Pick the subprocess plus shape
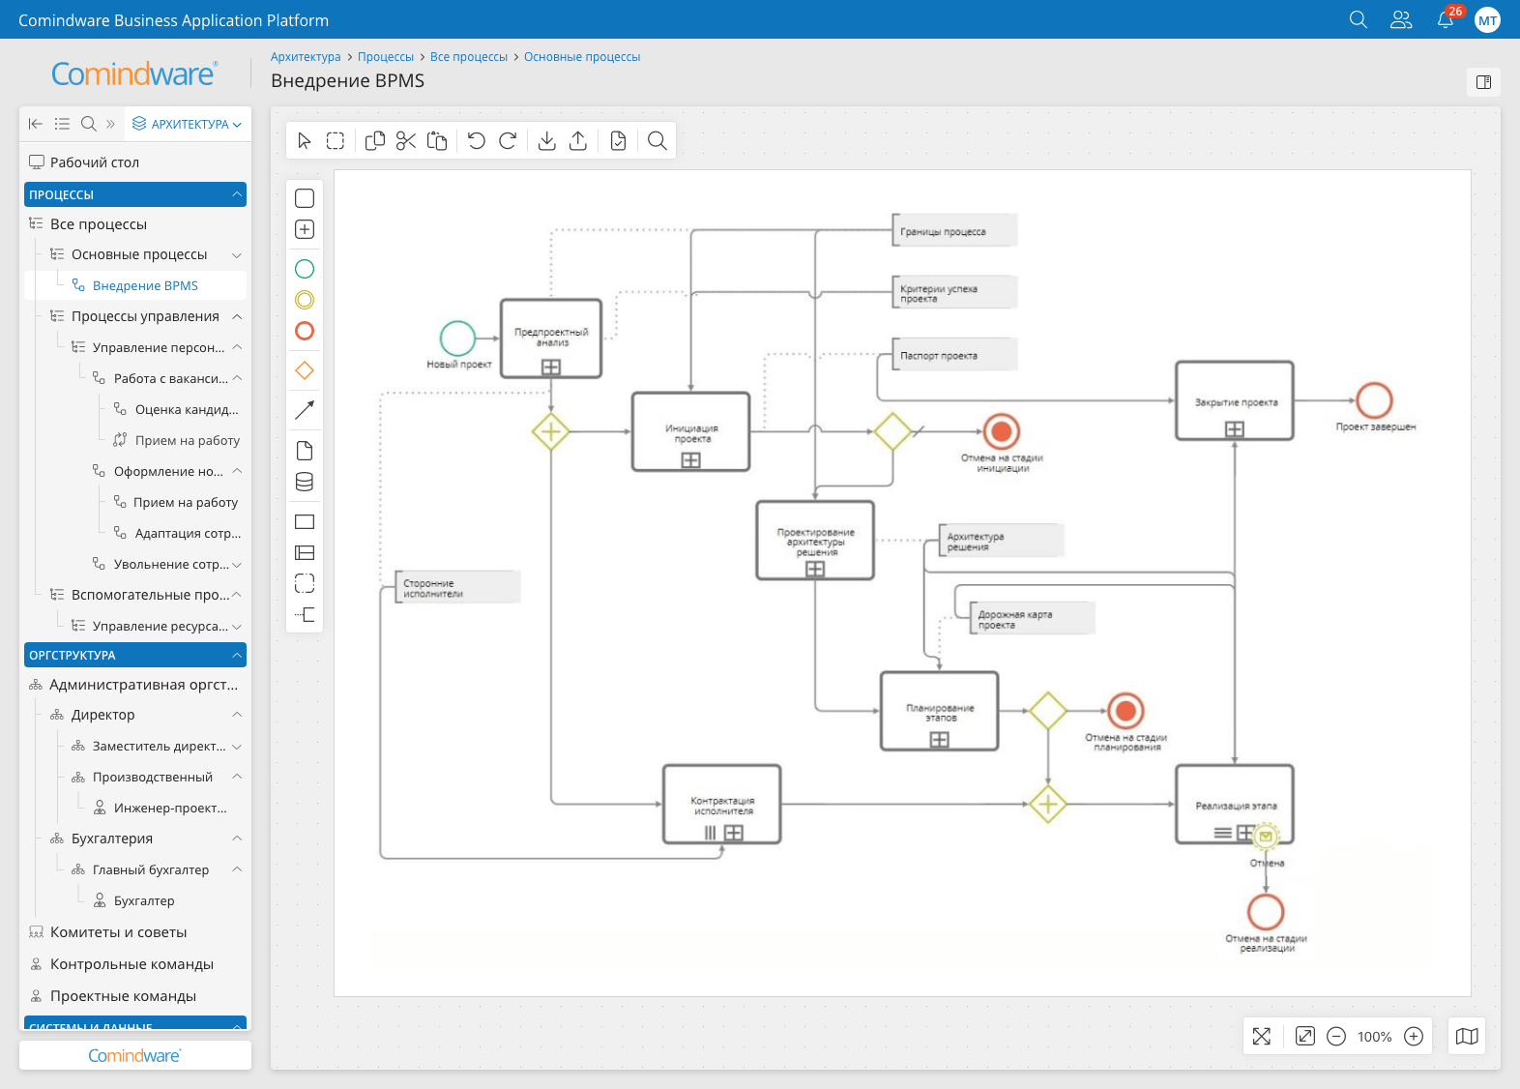 click(x=305, y=229)
